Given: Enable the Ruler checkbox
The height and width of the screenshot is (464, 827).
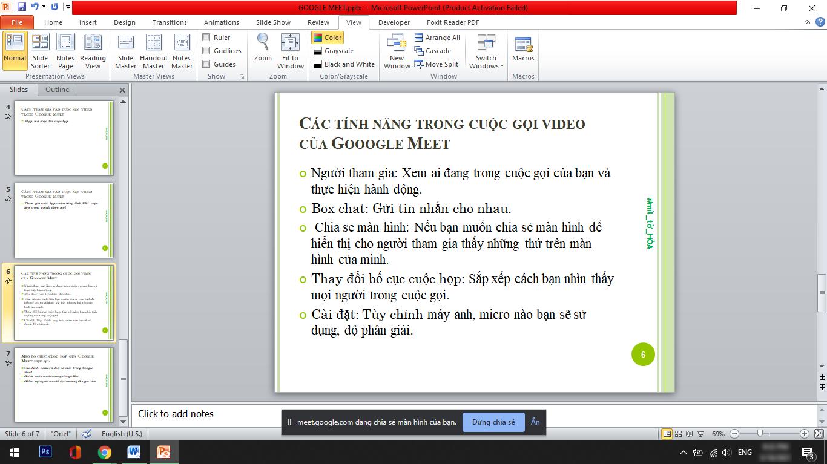Looking at the screenshot, I should click(206, 38).
